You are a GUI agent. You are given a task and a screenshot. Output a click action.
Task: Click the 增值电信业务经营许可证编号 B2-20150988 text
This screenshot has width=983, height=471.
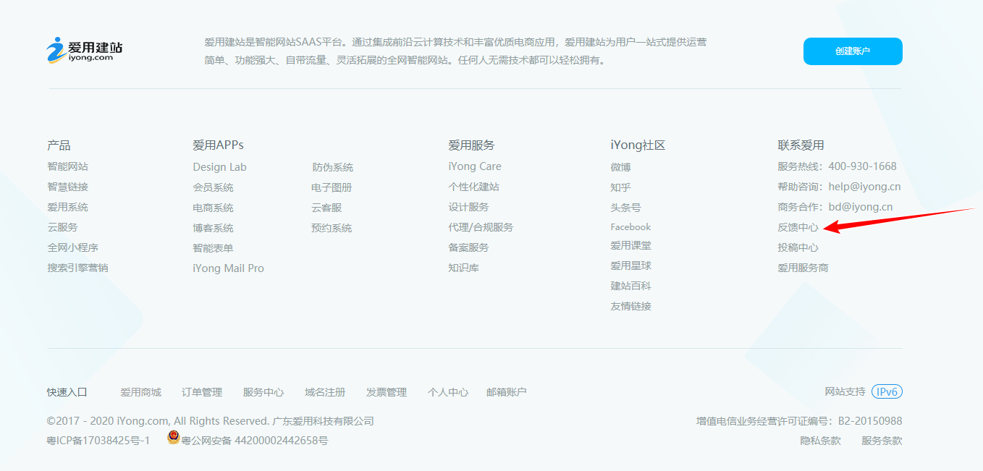[x=799, y=421]
